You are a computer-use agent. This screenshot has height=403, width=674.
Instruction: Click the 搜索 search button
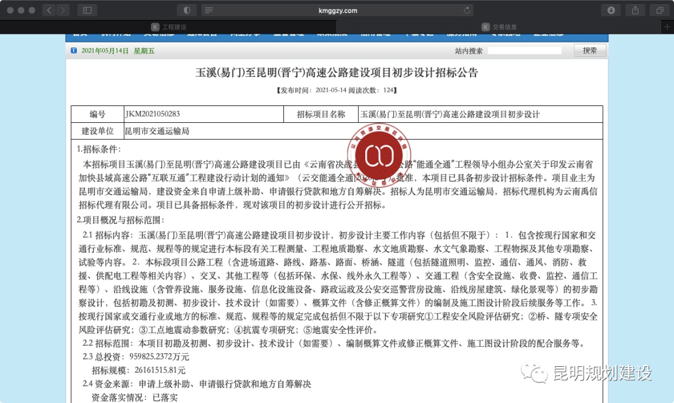click(590, 51)
